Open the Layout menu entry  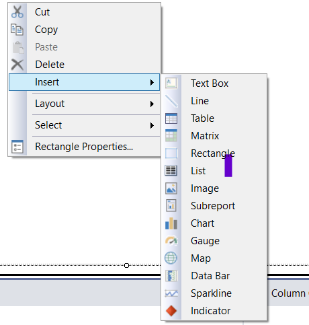pos(85,104)
